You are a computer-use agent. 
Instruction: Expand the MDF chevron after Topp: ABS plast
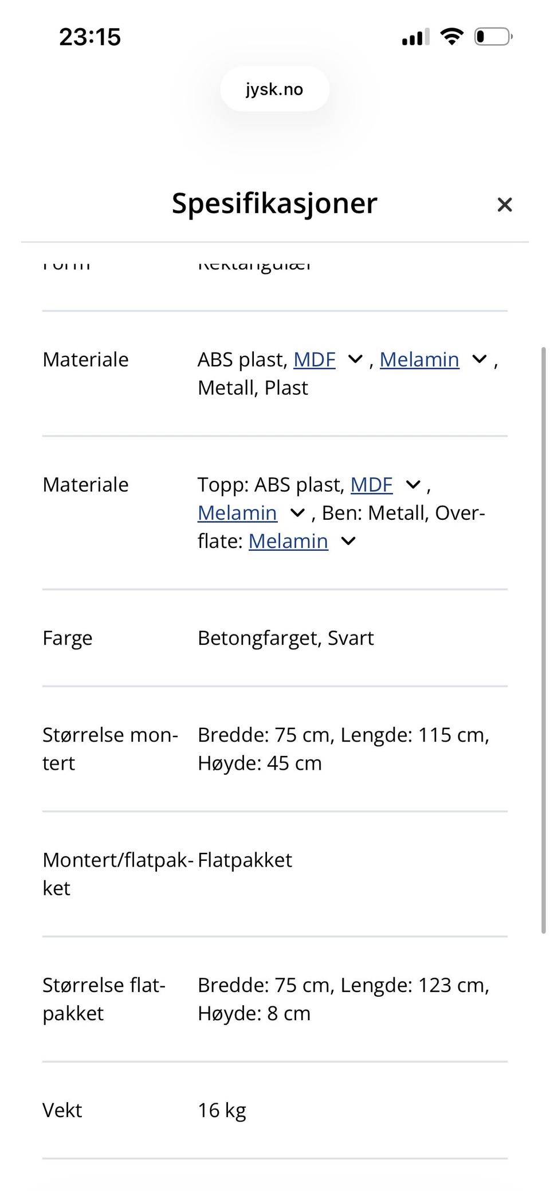pyautogui.click(x=412, y=484)
